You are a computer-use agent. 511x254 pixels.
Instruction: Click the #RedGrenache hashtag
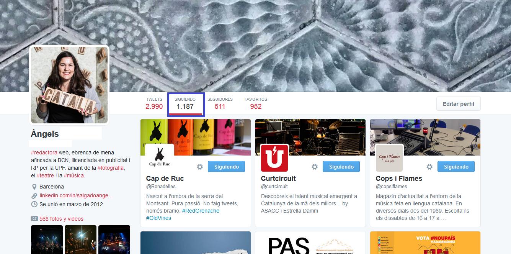(201, 211)
